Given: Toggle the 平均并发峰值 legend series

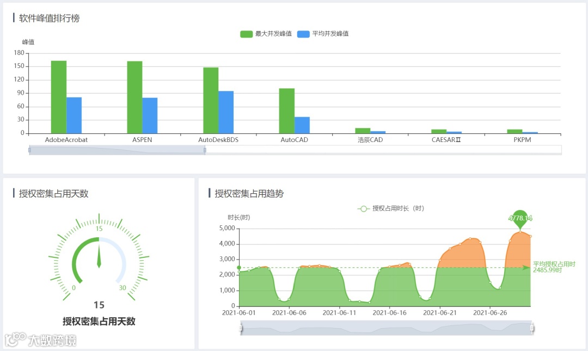Looking at the screenshot, I should [x=322, y=34].
